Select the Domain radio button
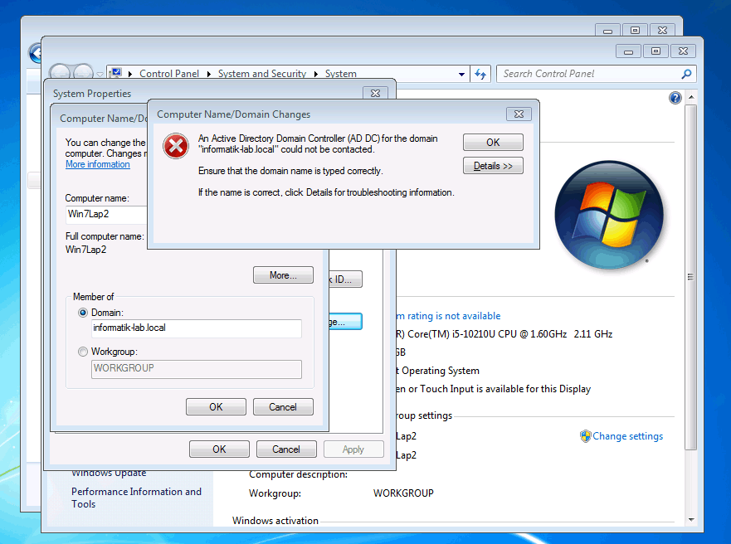Image resolution: width=731 pixels, height=544 pixels. pos(83,313)
